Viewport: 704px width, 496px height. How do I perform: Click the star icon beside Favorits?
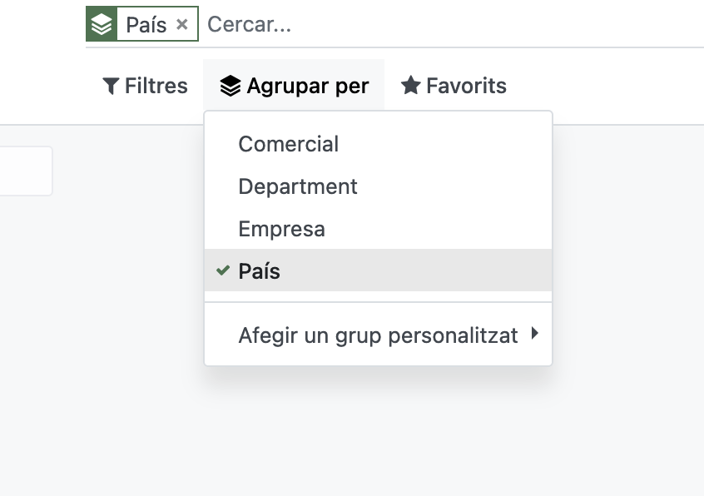pos(410,86)
